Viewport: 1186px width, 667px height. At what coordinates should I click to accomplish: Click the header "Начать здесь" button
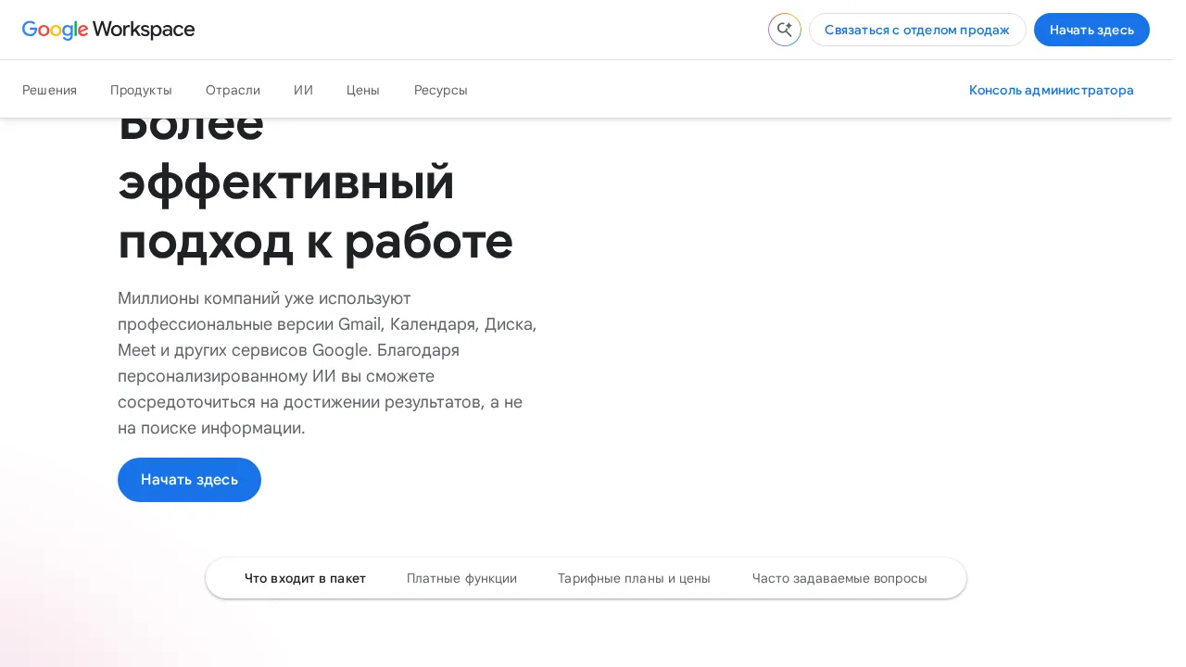click(1091, 30)
